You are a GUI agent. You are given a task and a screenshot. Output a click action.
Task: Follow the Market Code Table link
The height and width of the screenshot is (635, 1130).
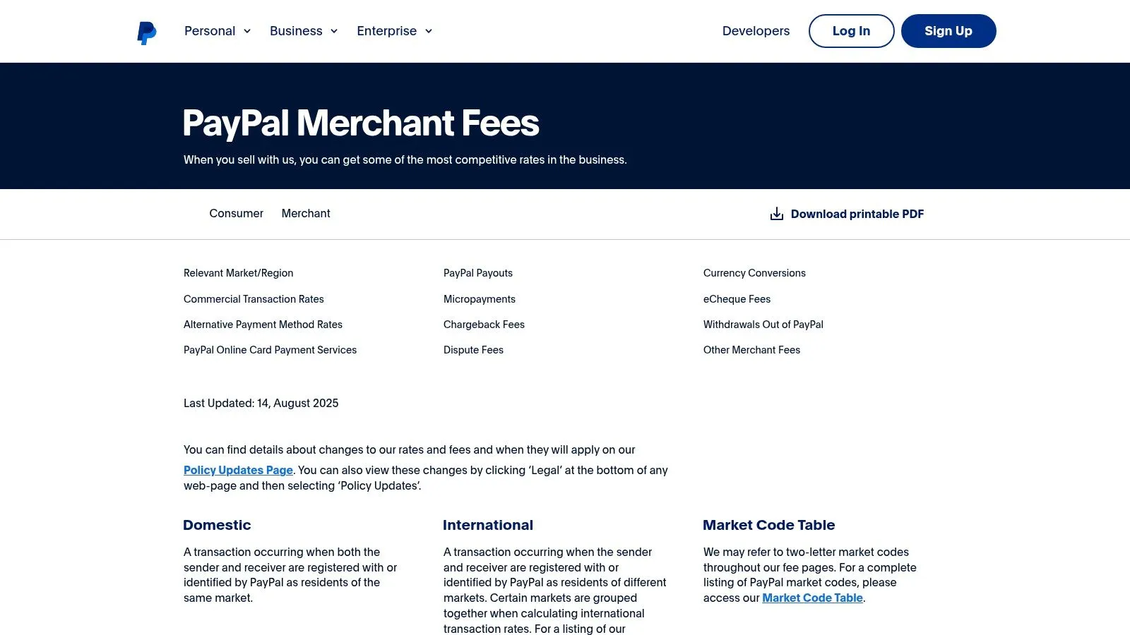(812, 598)
